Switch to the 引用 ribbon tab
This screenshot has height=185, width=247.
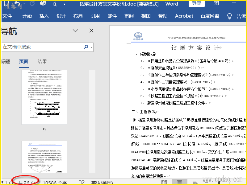coord(95,16)
